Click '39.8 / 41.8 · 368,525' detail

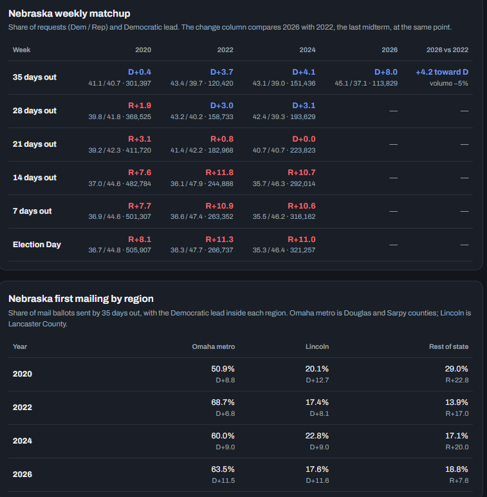pos(120,117)
